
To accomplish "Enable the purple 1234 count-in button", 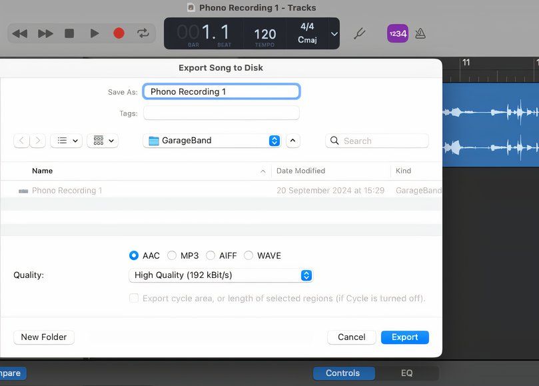I will pyautogui.click(x=397, y=32).
